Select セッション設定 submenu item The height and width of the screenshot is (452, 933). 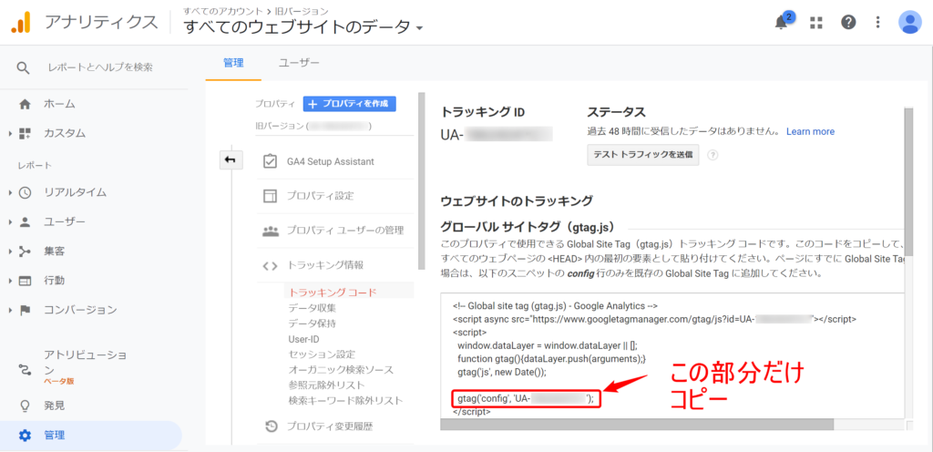tap(322, 354)
